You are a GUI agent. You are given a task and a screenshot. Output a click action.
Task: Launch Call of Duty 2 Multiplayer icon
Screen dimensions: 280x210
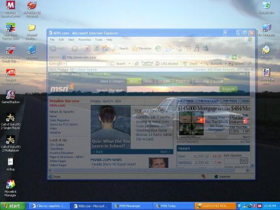[10, 143]
